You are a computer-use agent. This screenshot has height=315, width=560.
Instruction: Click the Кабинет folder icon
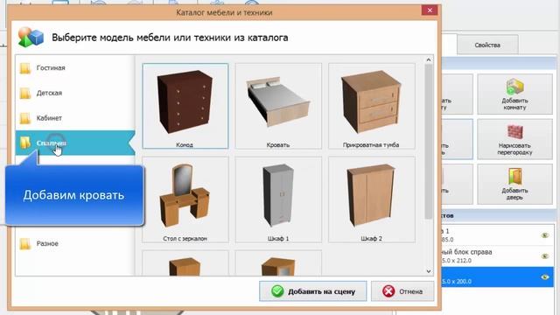pos(25,118)
